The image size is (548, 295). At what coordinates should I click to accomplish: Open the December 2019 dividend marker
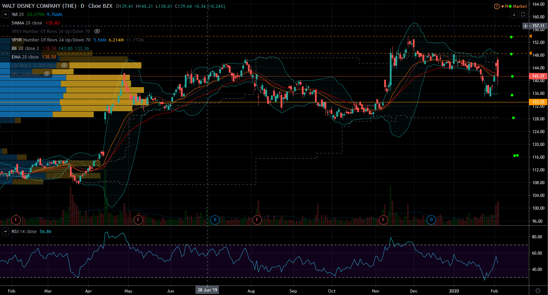point(431,220)
